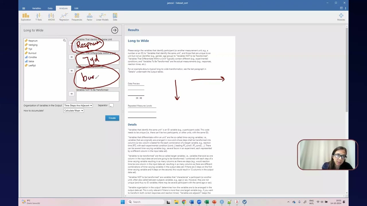The width and height of the screenshot is (367, 206).
Task: Expand the How to Accumulate dropdown
Action: pos(73,111)
